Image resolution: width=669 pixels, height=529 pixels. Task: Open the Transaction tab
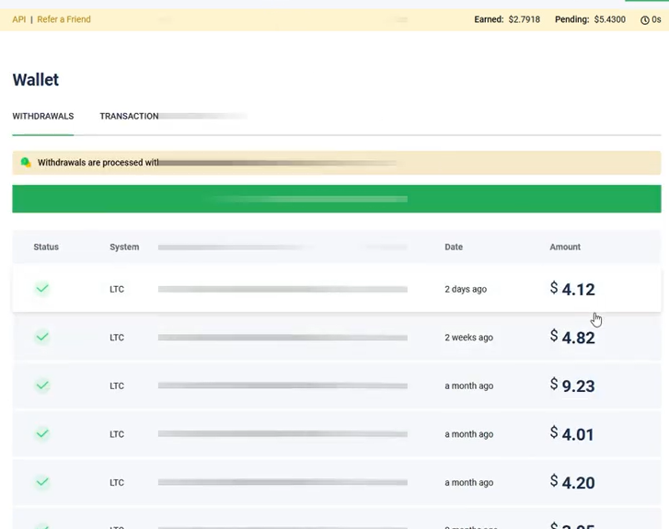129,117
